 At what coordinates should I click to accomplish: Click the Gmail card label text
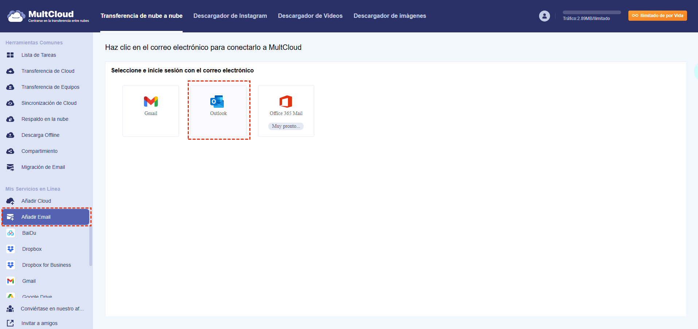coord(151,114)
